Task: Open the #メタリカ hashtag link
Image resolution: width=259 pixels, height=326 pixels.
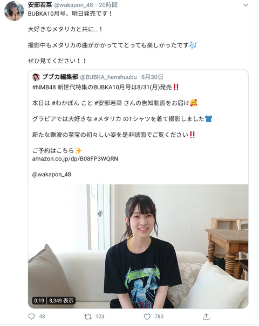Action: pyautogui.click(x=107, y=119)
